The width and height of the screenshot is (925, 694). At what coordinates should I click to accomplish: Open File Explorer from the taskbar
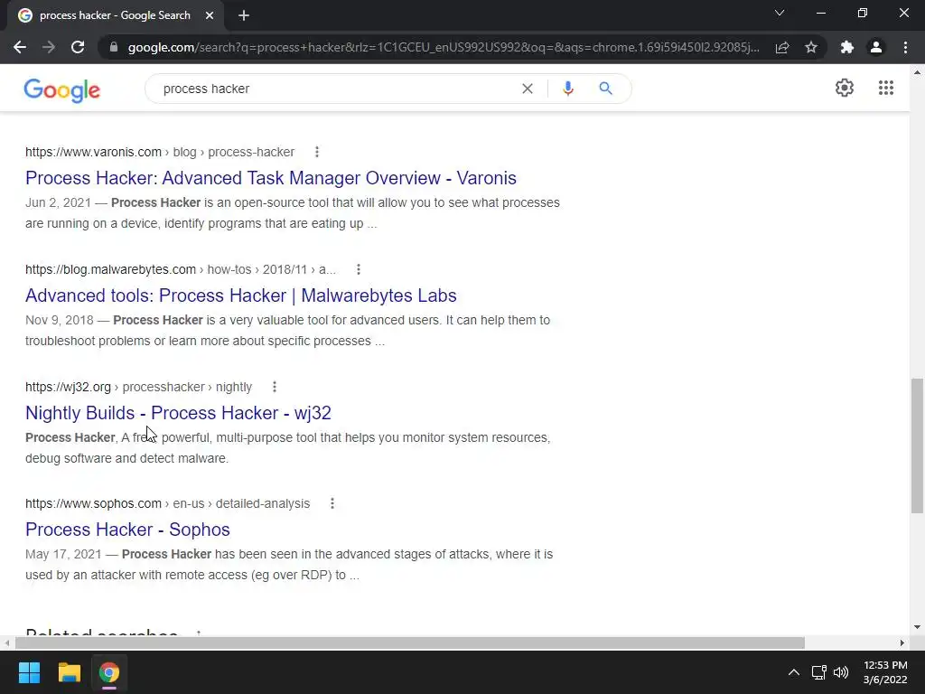69,672
